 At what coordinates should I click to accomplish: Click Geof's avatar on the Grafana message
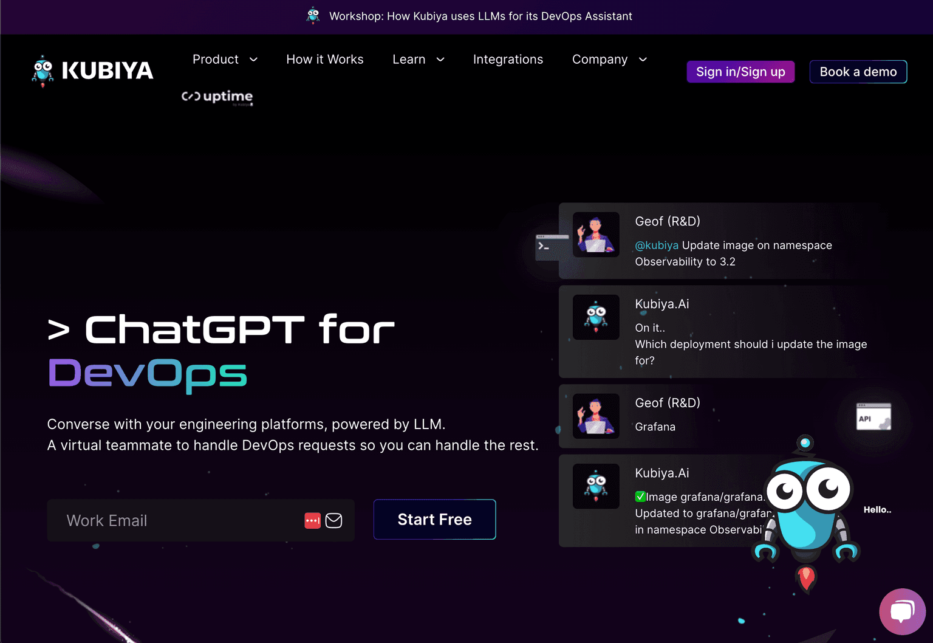click(596, 416)
